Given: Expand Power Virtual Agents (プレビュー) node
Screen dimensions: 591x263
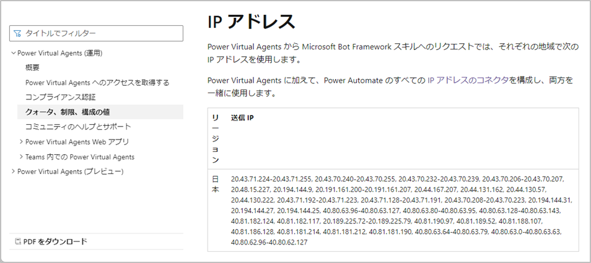Looking at the screenshot, I should click(x=14, y=172).
